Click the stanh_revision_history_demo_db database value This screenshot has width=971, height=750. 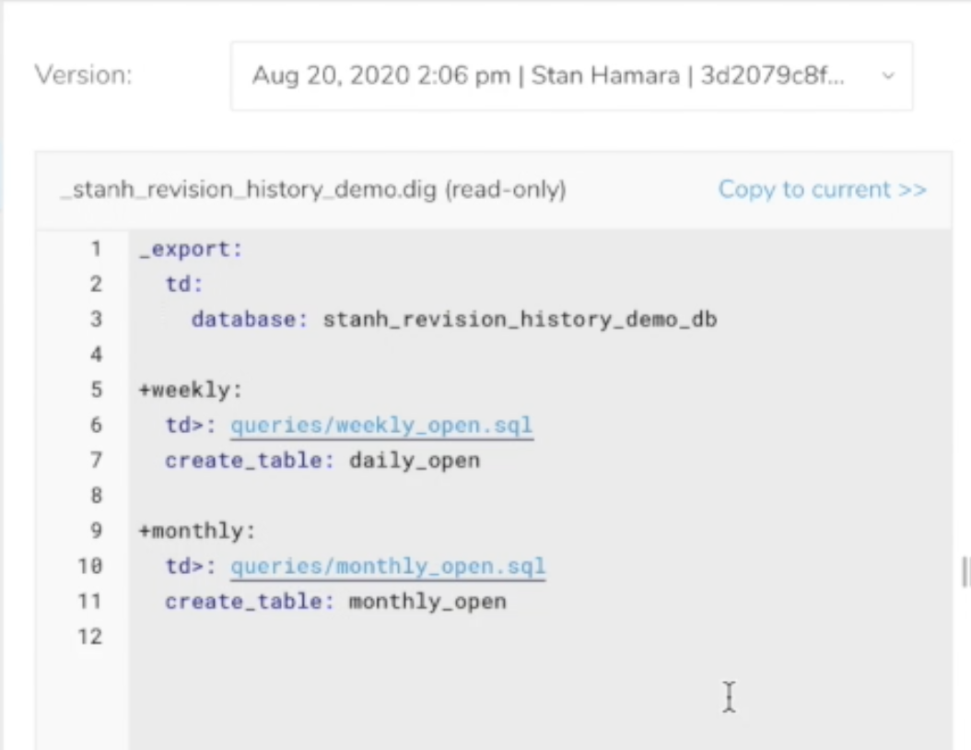point(520,320)
